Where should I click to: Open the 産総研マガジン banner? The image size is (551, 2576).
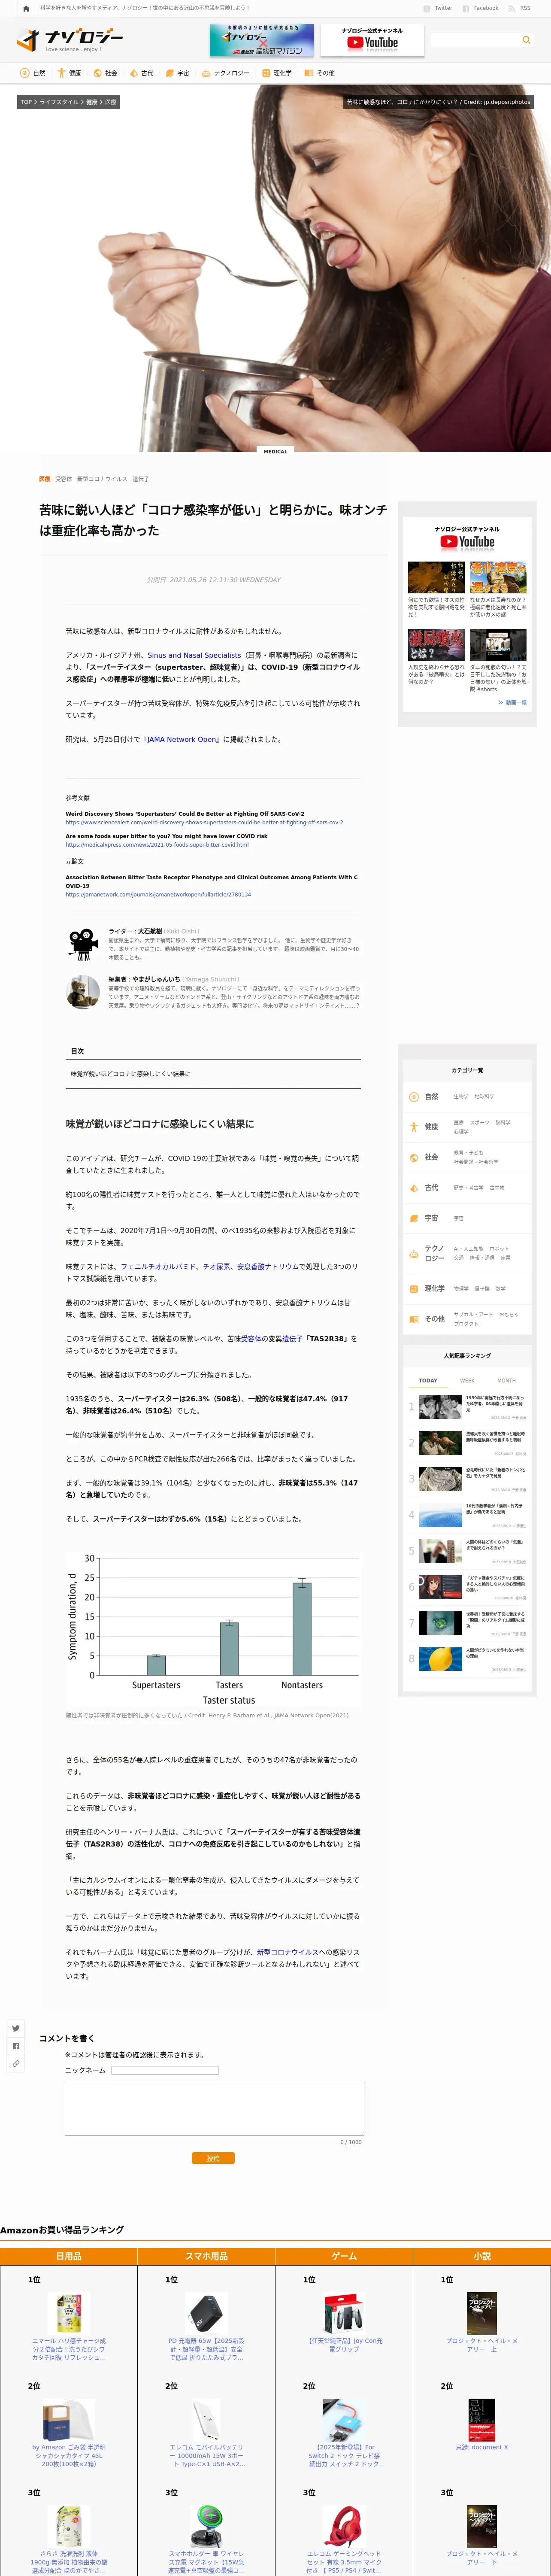point(262,40)
